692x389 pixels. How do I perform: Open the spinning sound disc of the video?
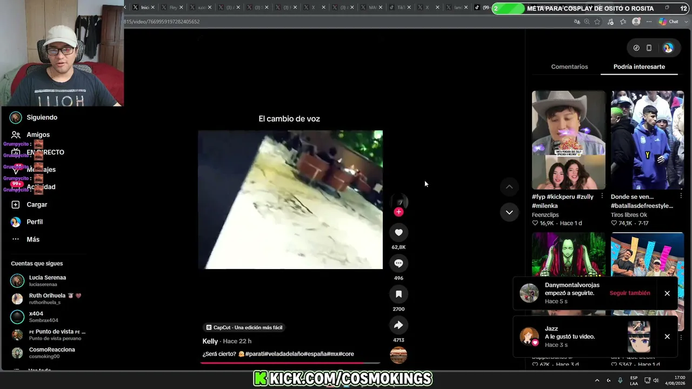[x=398, y=355]
